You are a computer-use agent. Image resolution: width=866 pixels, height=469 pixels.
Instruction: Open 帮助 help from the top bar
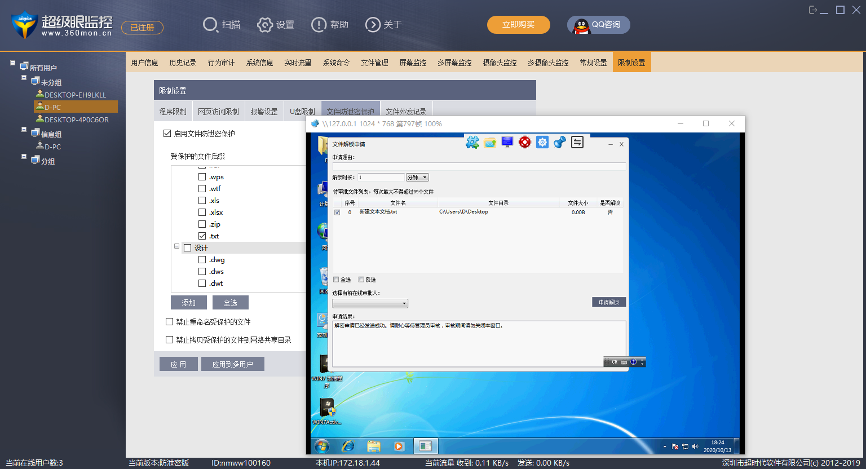click(x=330, y=25)
